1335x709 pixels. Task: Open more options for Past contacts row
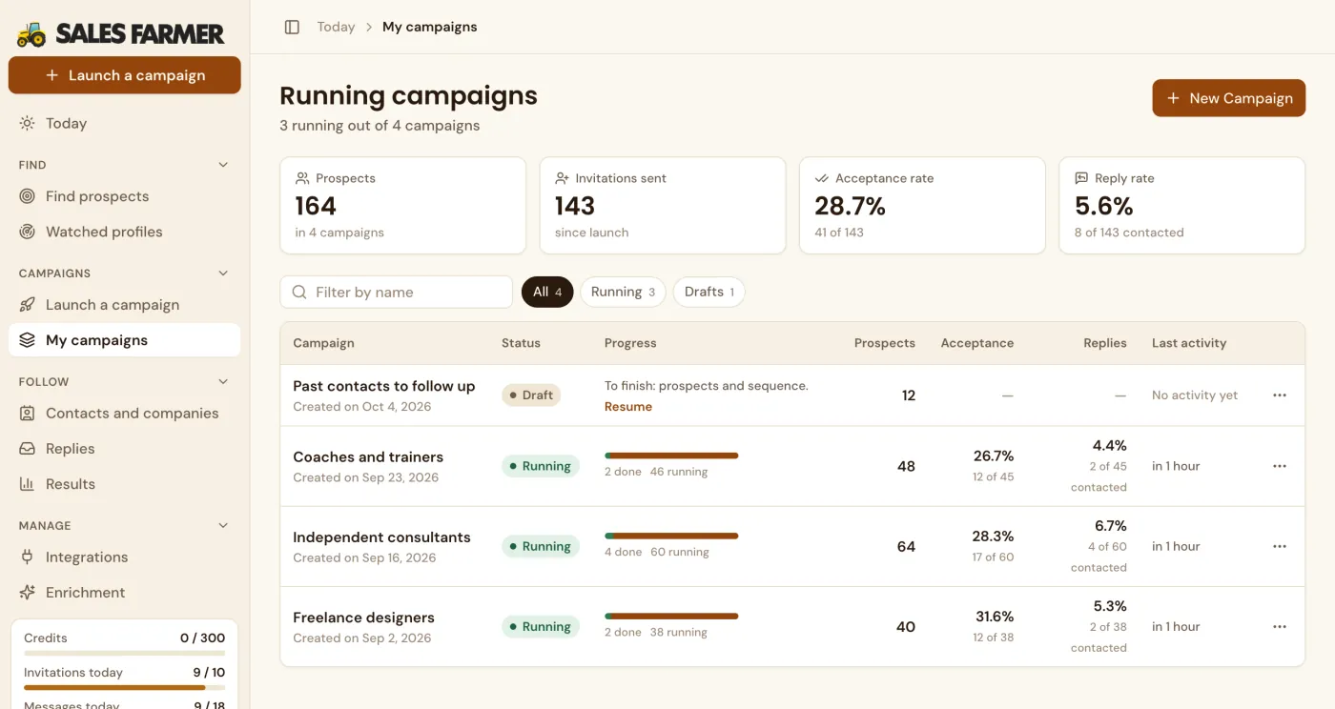coord(1280,395)
